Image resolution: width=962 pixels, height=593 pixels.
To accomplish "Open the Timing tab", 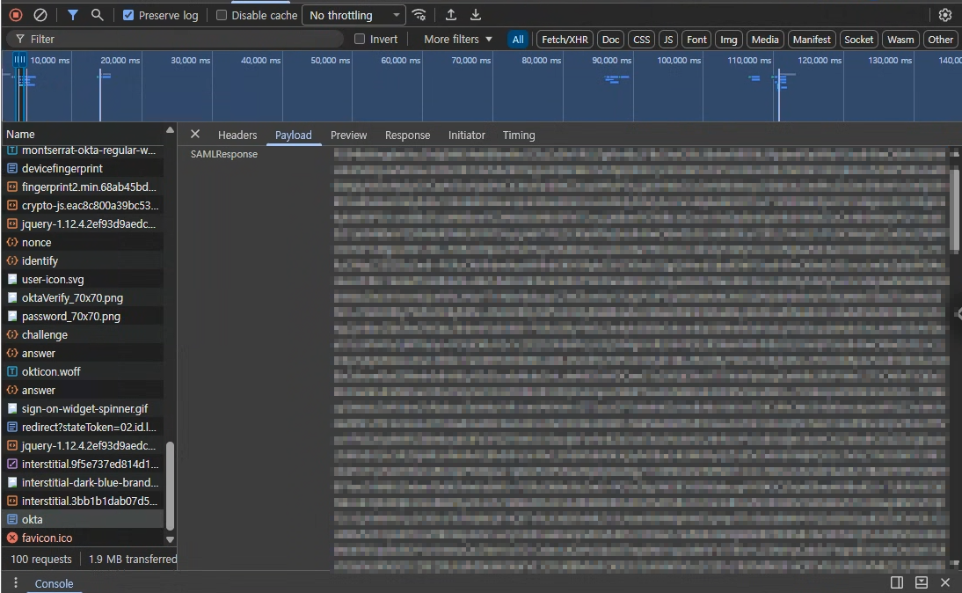I will tap(519, 135).
